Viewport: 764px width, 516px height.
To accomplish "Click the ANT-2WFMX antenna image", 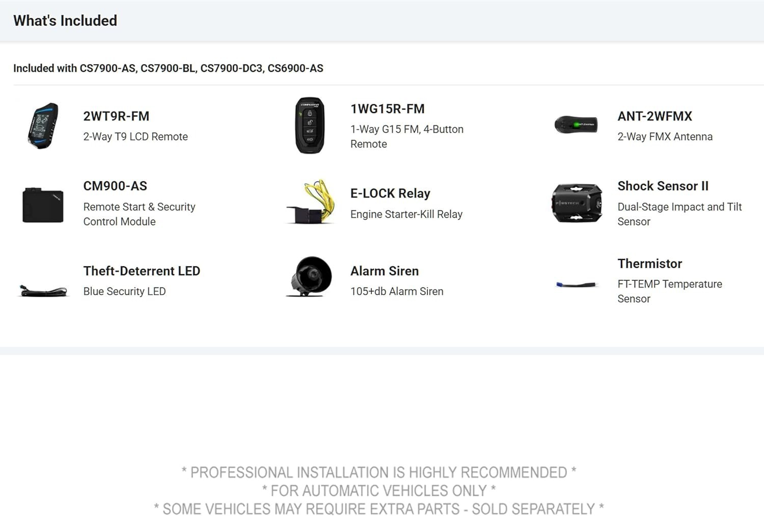I will [x=576, y=125].
